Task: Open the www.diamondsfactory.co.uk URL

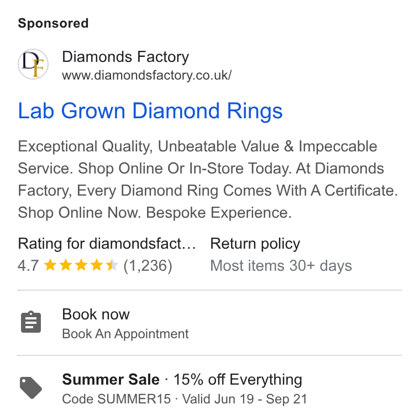Action: [x=147, y=75]
